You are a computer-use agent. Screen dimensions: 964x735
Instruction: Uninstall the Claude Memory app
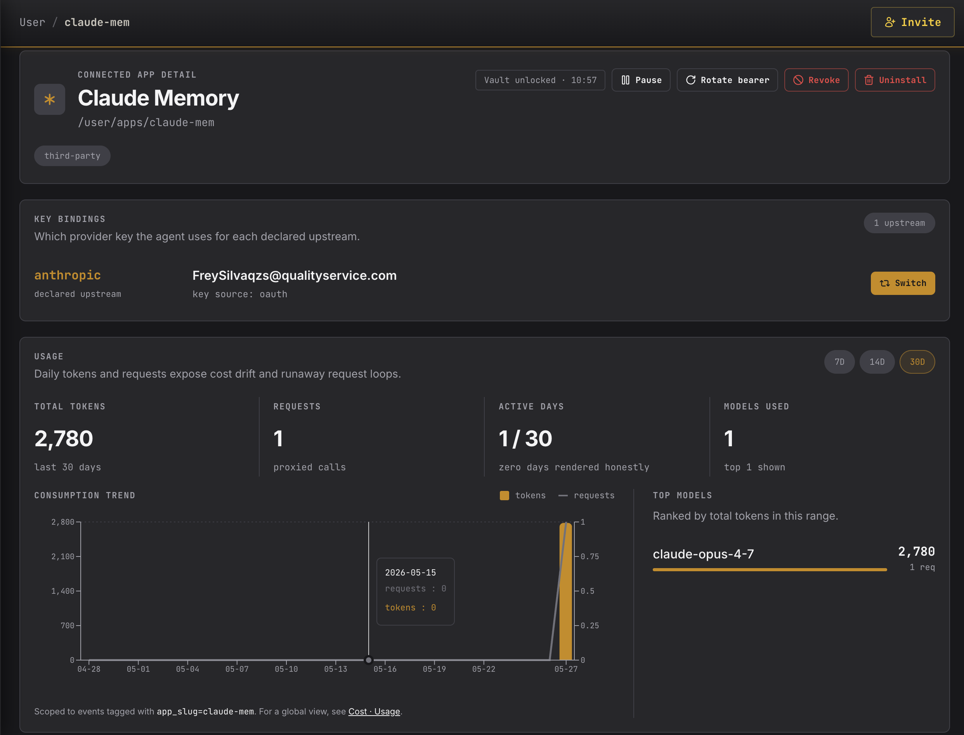tap(895, 80)
